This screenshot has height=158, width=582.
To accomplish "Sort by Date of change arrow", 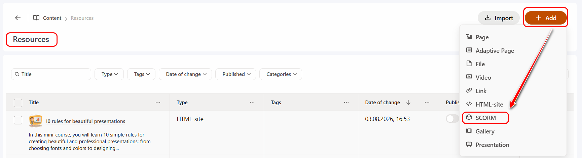I will pyautogui.click(x=408, y=102).
